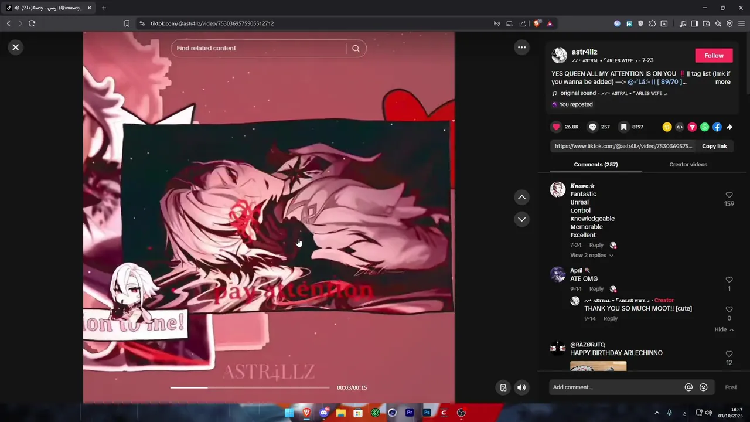Expand View 2 replies under Knave's comment
750x422 pixels.
[x=592, y=256]
